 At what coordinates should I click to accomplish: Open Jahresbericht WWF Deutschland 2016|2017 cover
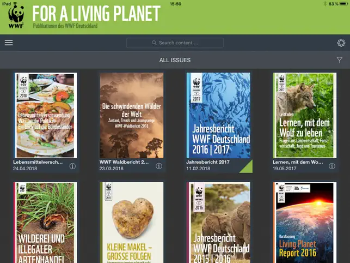(218, 115)
